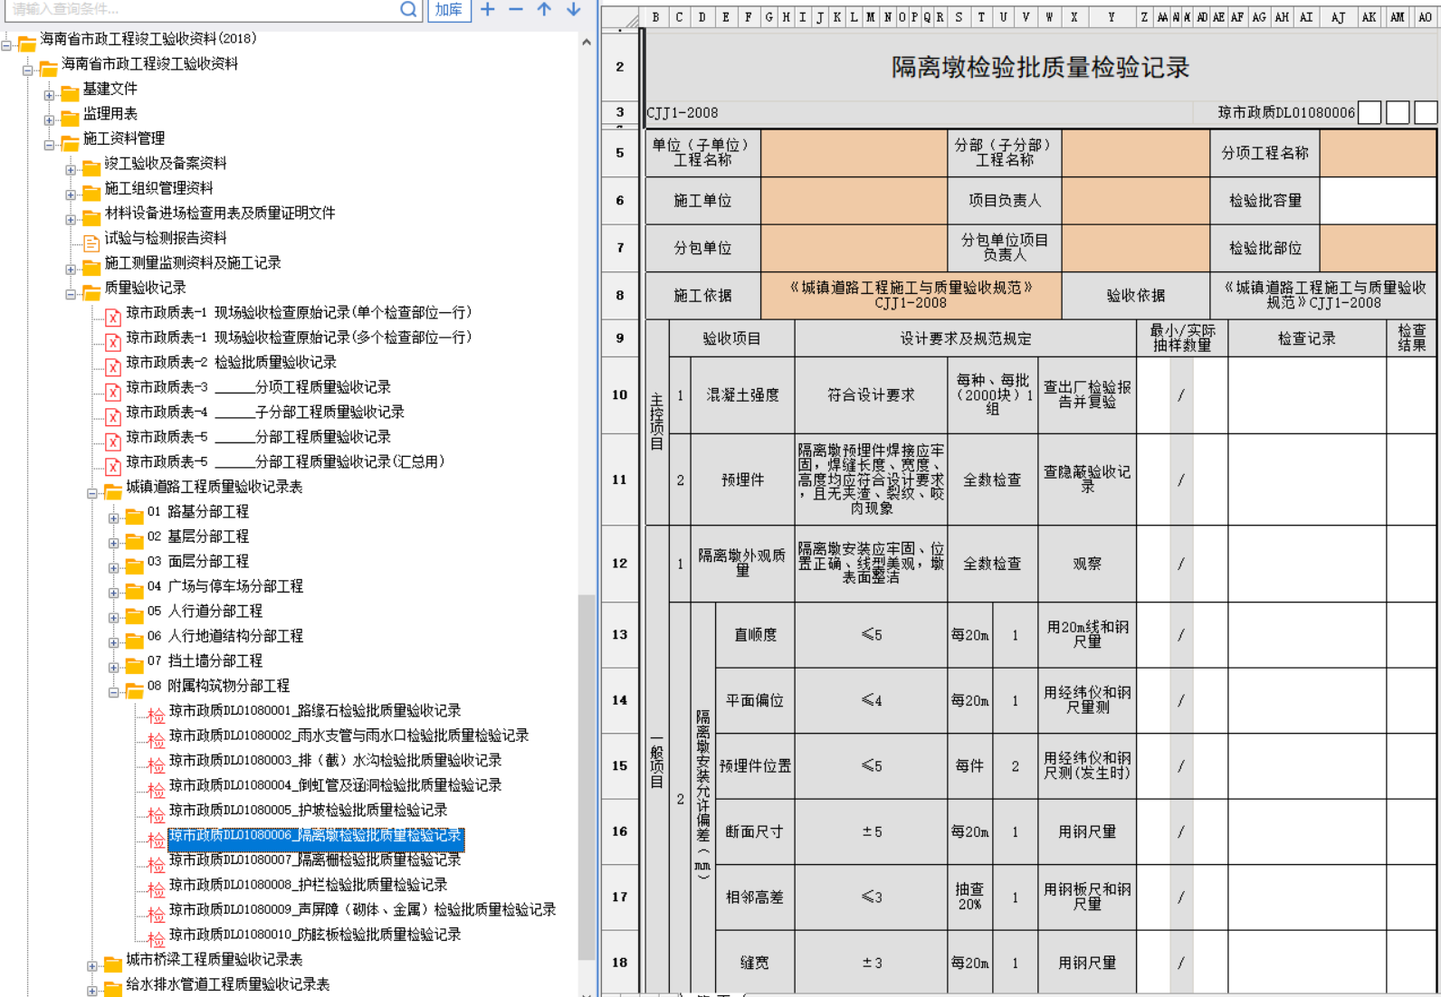Click the plus add icon
Viewport: 1441px width, 997px height.
click(x=488, y=9)
